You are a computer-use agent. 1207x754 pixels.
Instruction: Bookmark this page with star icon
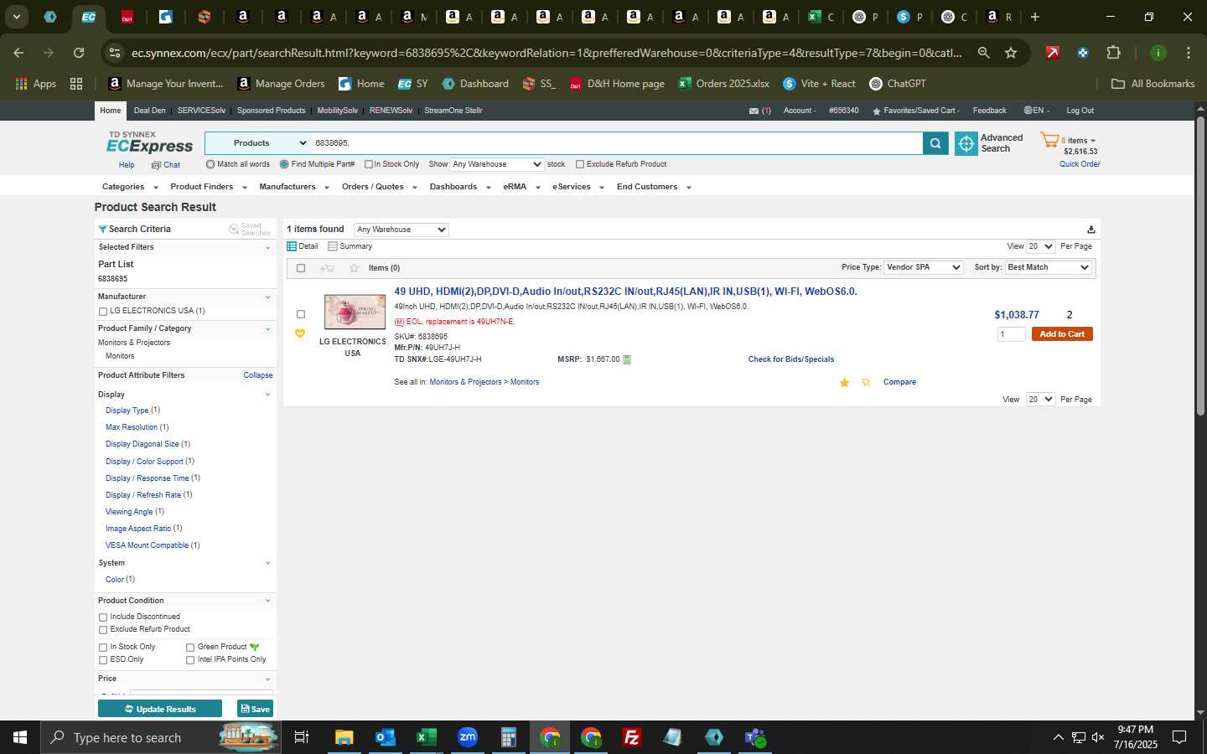tap(1011, 53)
